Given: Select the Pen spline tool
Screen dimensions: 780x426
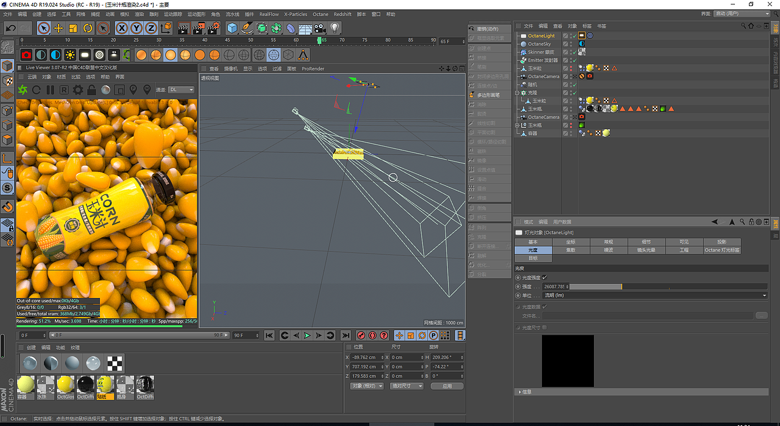Looking at the screenshot, I should (247, 27).
